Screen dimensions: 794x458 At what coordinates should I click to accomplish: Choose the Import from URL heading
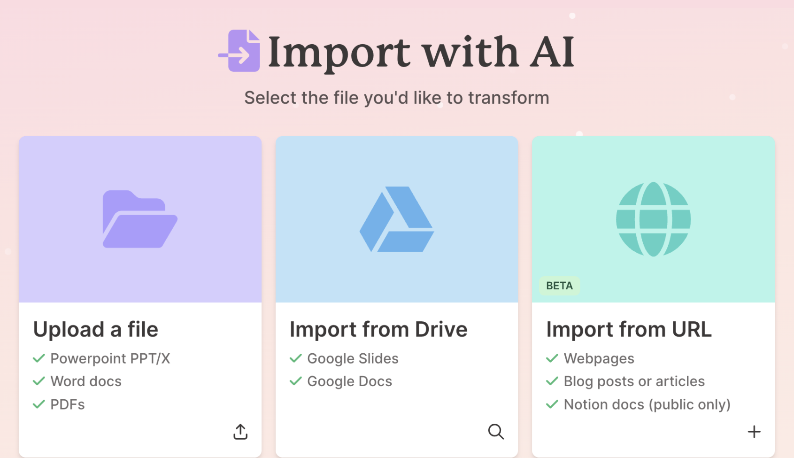click(x=629, y=329)
